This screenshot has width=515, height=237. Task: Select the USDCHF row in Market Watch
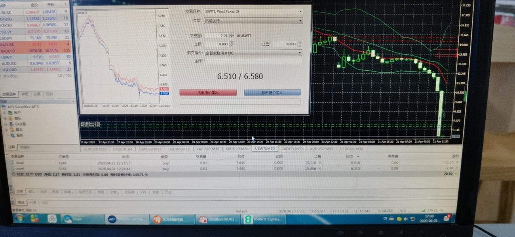[35, 25]
